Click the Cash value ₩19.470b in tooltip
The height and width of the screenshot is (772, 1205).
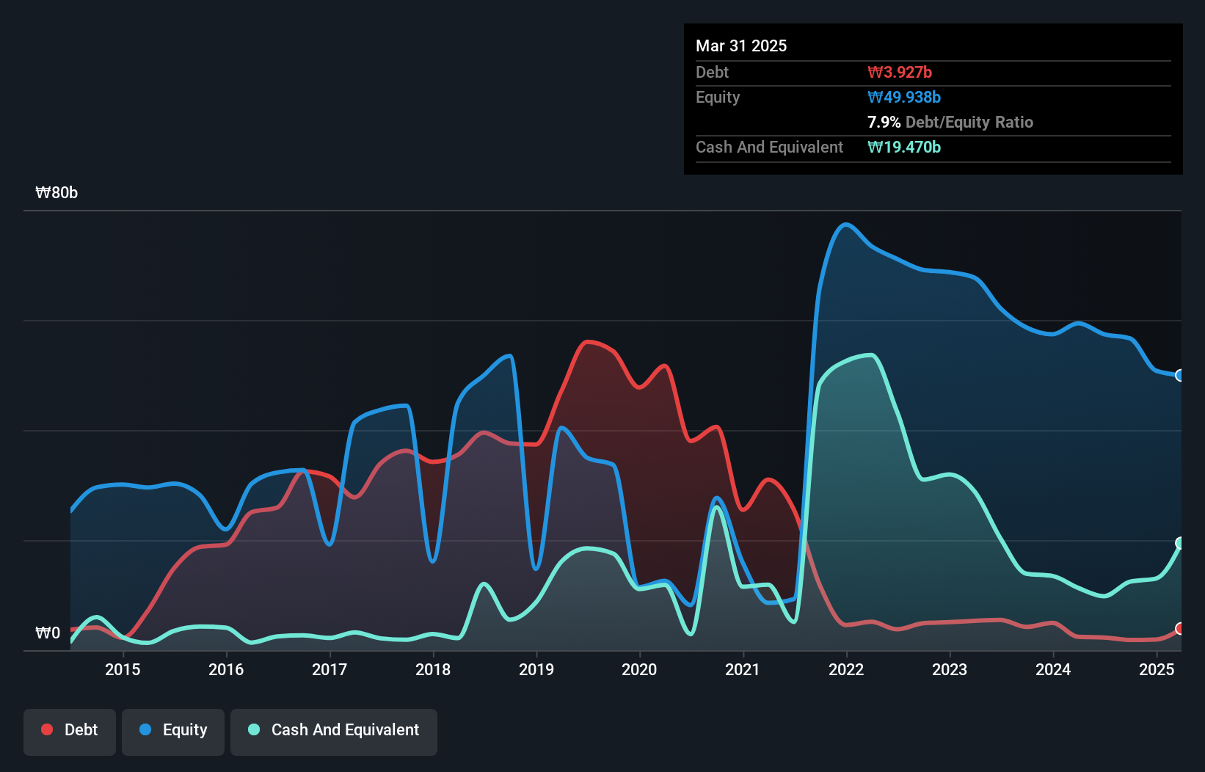pos(904,147)
